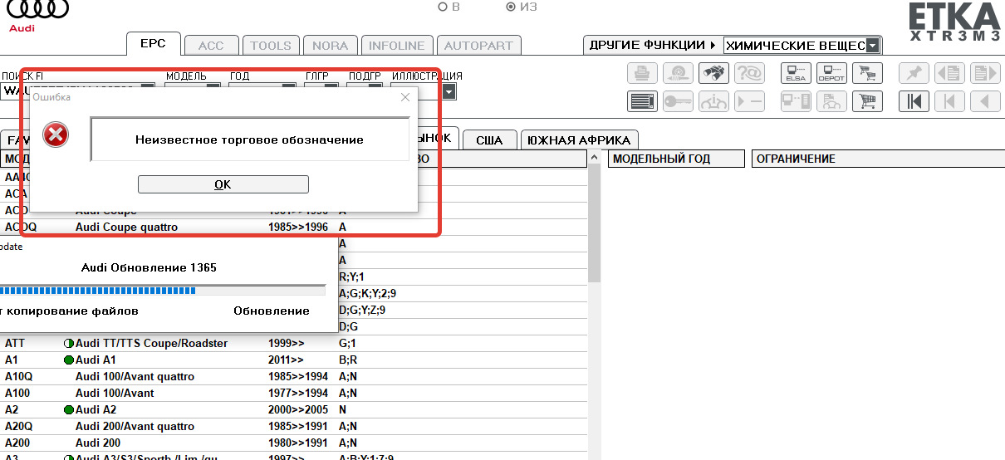
Task: Click the previous page document icon
Action: pyautogui.click(x=949, y=74)
